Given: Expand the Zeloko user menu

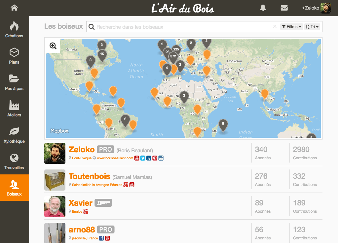Looking at the screenshot, I should coord(311,8).
